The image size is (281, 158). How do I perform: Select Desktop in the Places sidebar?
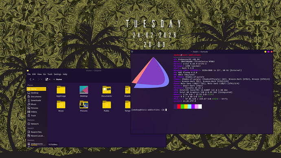click(x=36, y=93)
